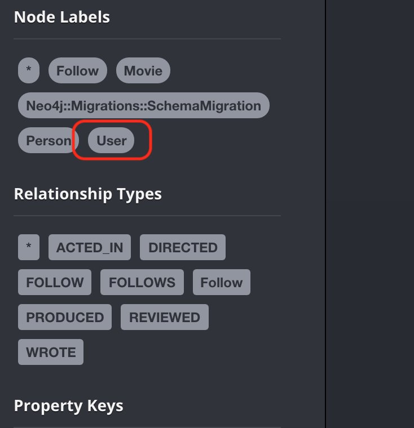Click the Person node label
The width and height of the screenshot is (414, 428).
pyautogui.click(x=49, y=140)
